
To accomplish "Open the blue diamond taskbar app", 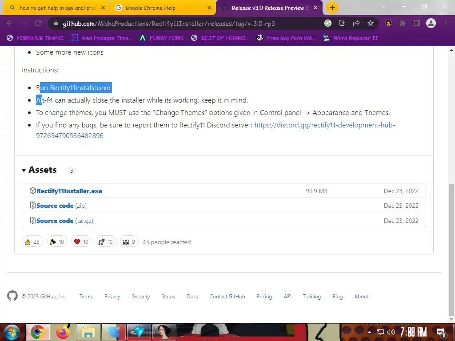I will click(139, 332).
